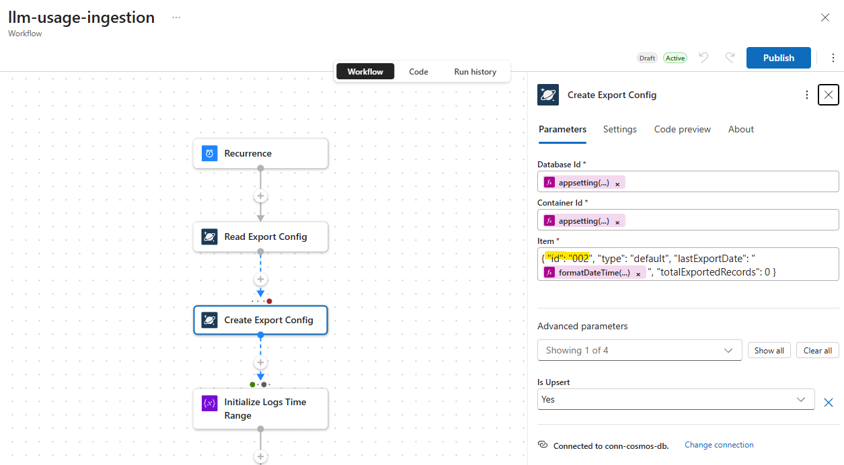The image size is (844, 465).
Task: Remove the Is Upsert parameter
Action: point(829,403)
